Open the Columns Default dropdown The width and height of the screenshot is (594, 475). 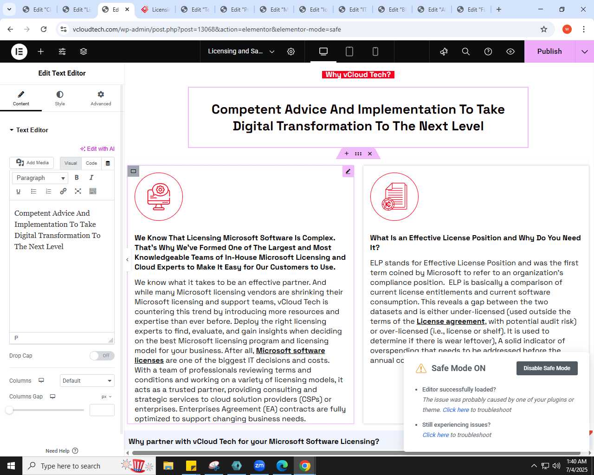87,381
